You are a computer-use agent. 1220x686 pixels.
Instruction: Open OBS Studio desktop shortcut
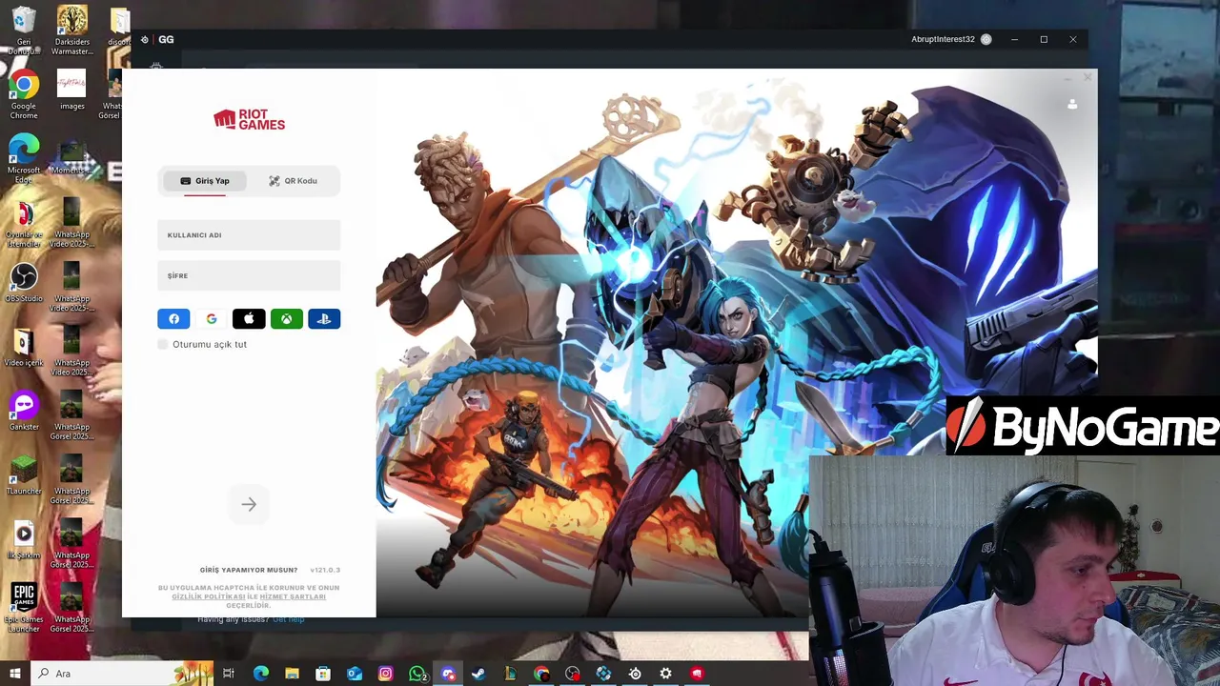tap(24, 283)
